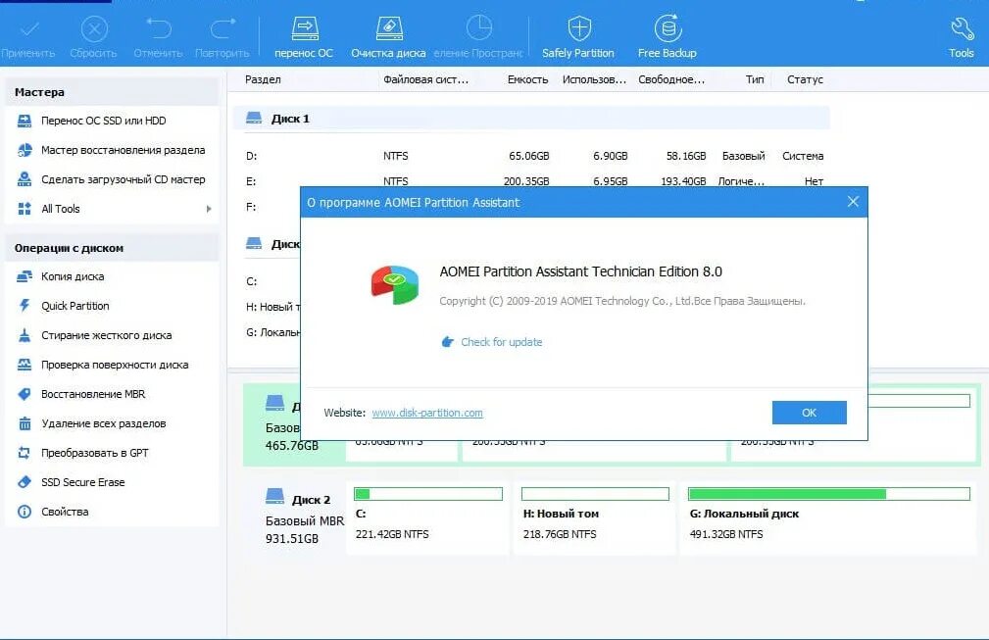989x640 pixels.
Task: Open Сделать загрузочный CD мастер
Action: pos(112,179)
